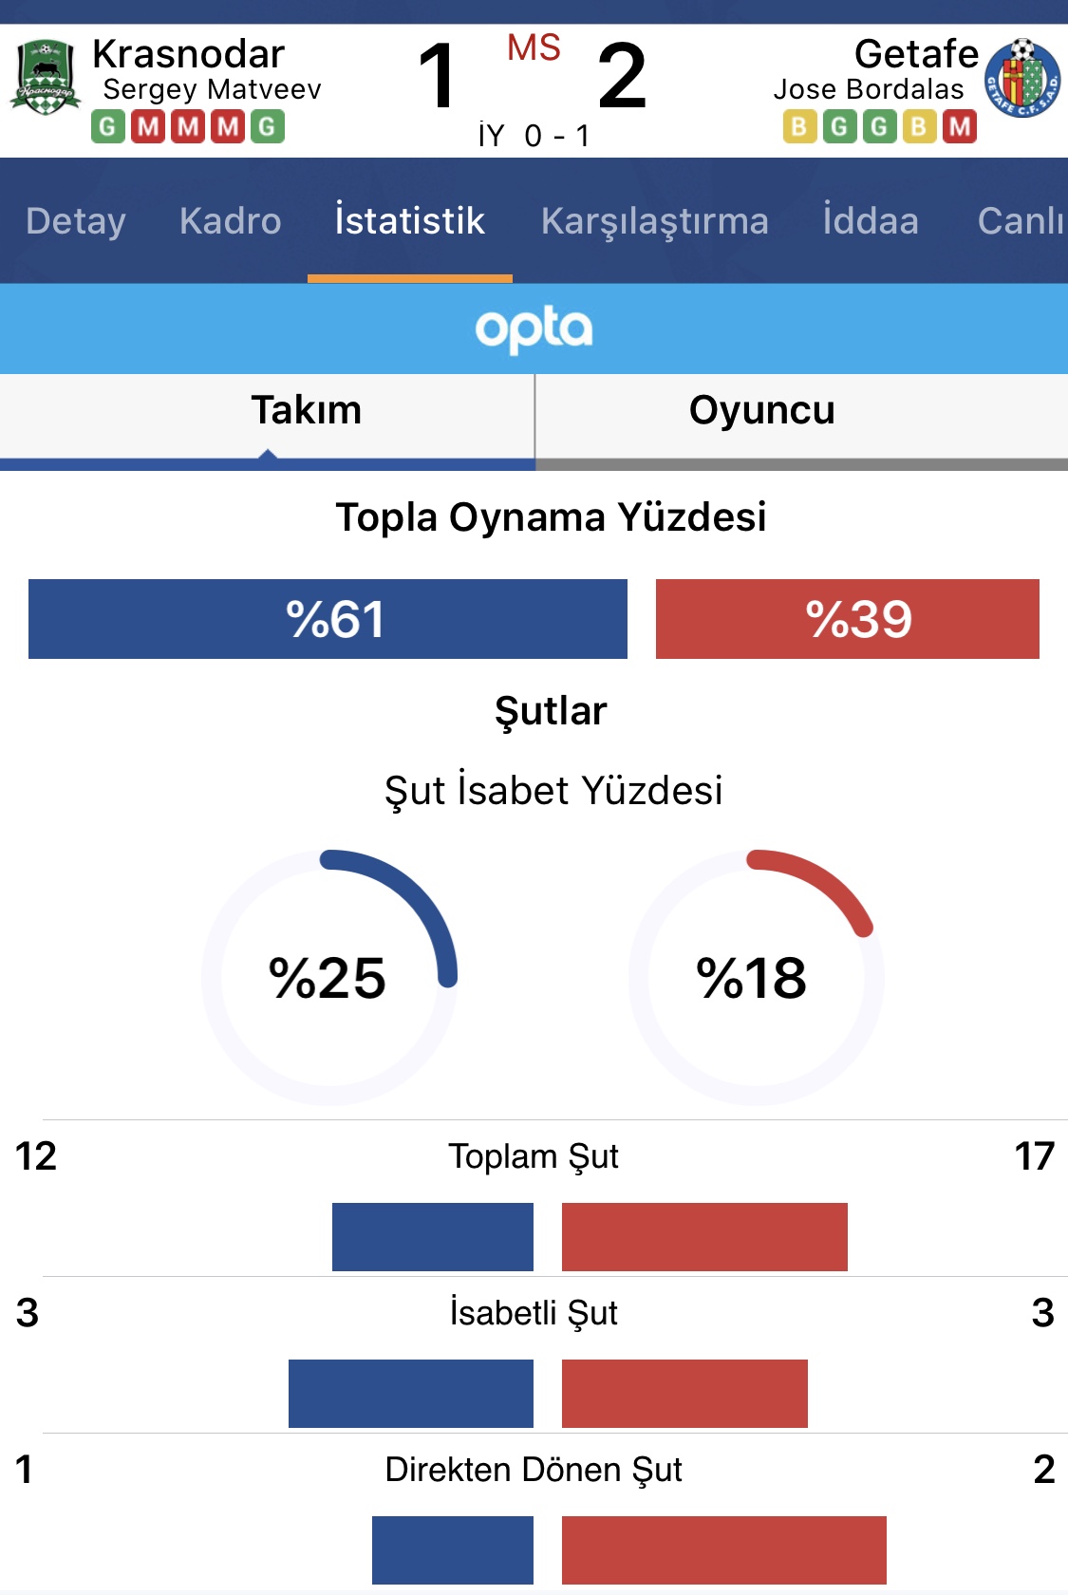Select the İstatistik tab

point(410,221)
